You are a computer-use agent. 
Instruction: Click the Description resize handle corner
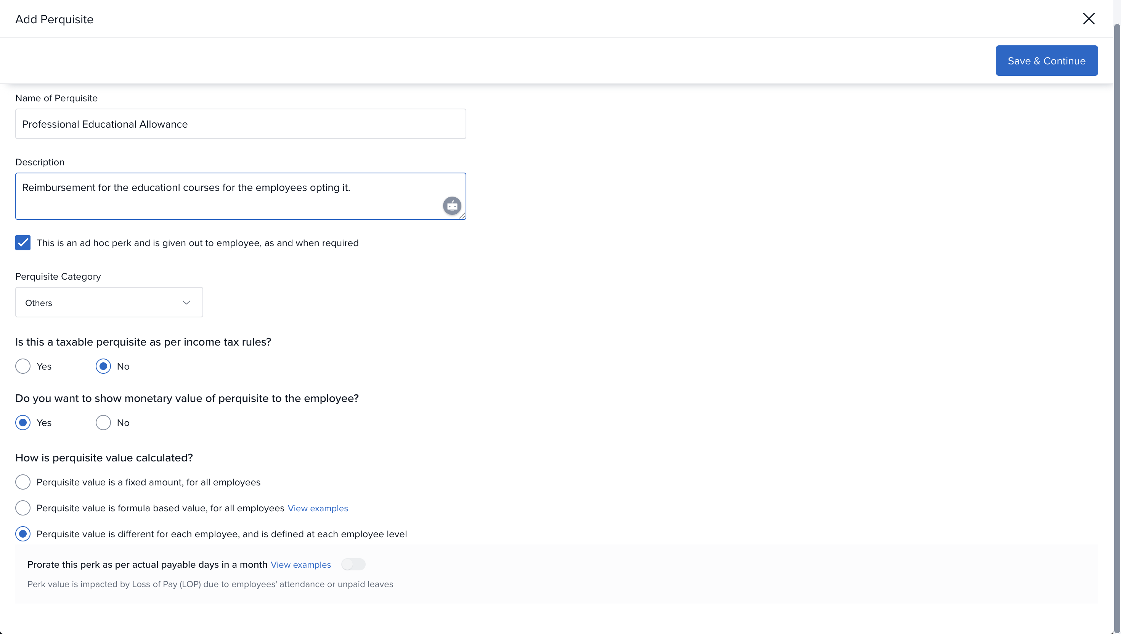coord(463,216)
